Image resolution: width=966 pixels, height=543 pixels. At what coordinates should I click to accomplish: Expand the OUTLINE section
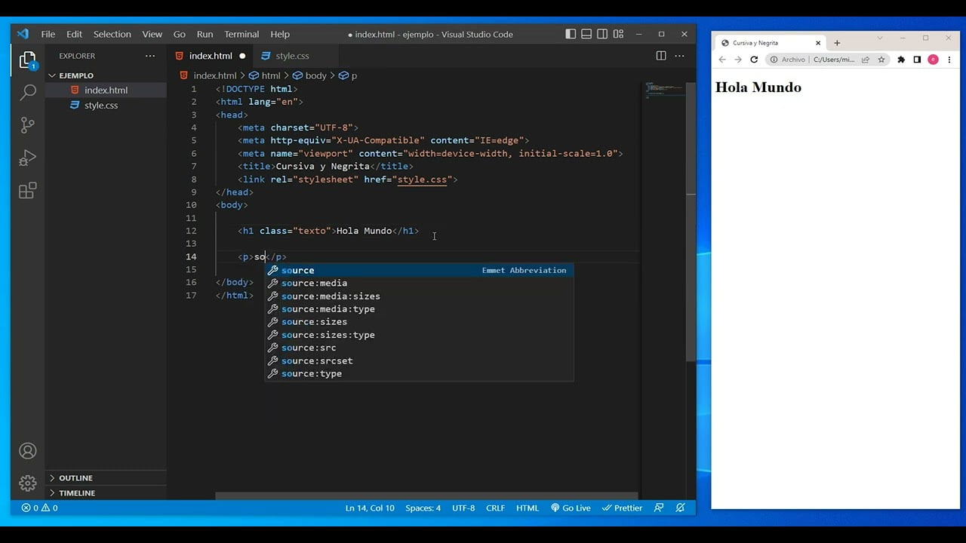click(75, 477)
